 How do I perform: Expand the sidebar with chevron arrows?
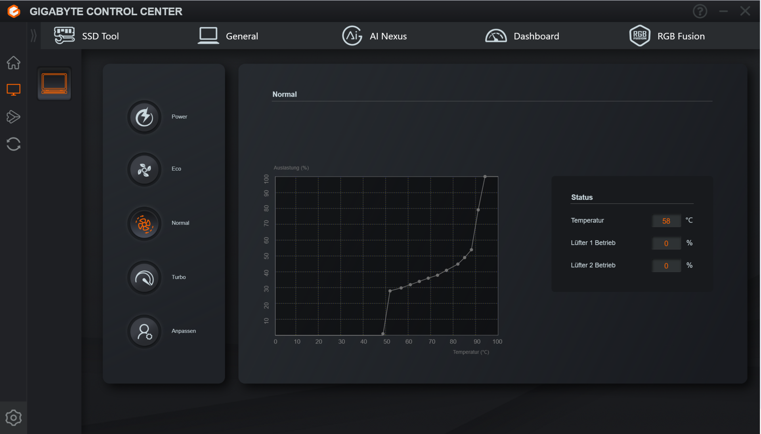point(34,36)
